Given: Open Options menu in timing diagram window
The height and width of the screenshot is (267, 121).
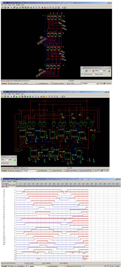Looking at the screenshot, I should (15, 181).
